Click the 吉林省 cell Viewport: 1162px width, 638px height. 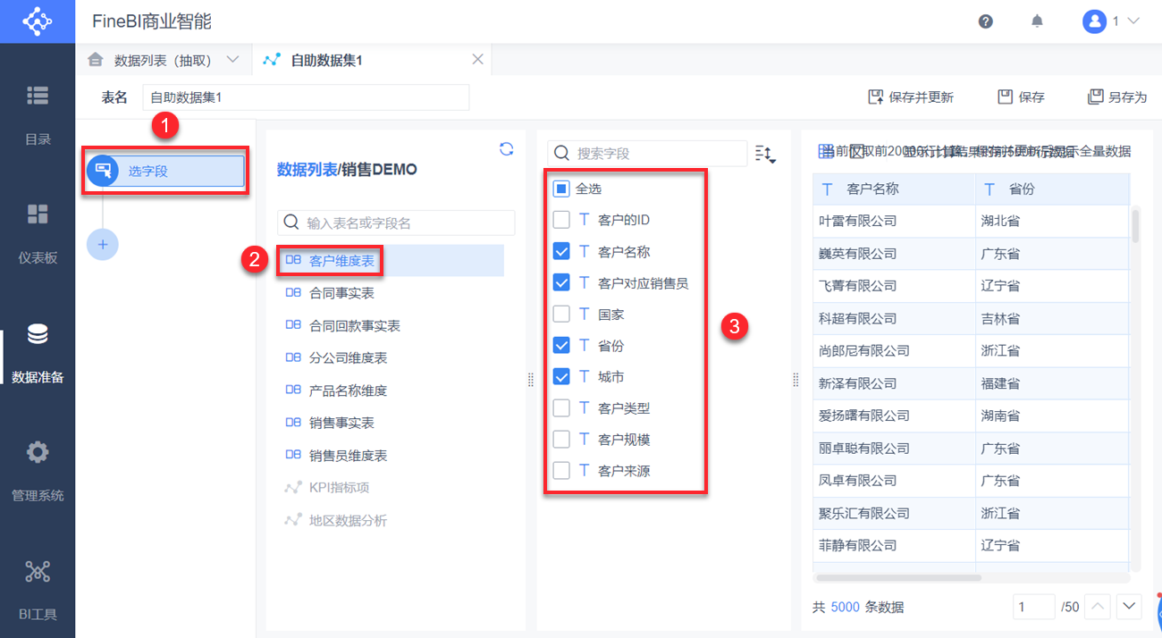[x=1053, y=318]
